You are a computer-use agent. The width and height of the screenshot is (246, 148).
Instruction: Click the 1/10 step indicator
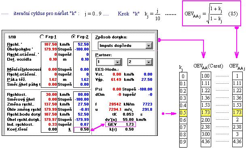12,37
